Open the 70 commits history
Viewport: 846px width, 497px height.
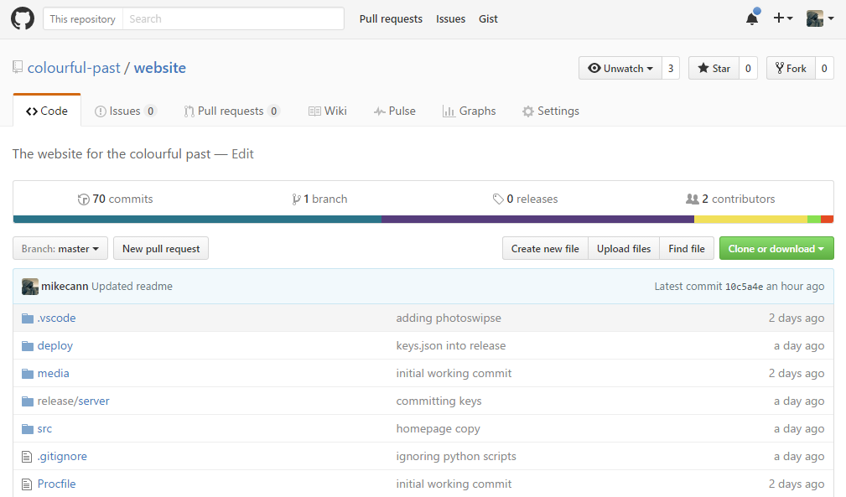[x=115, y=199]
